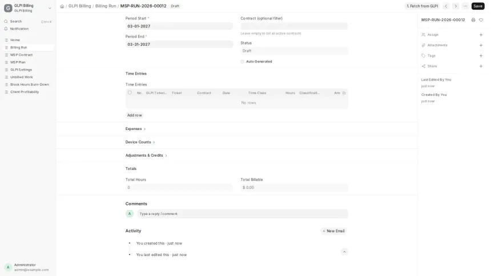Open Block Hours Burn-Down in sidebar

[28, 84]
